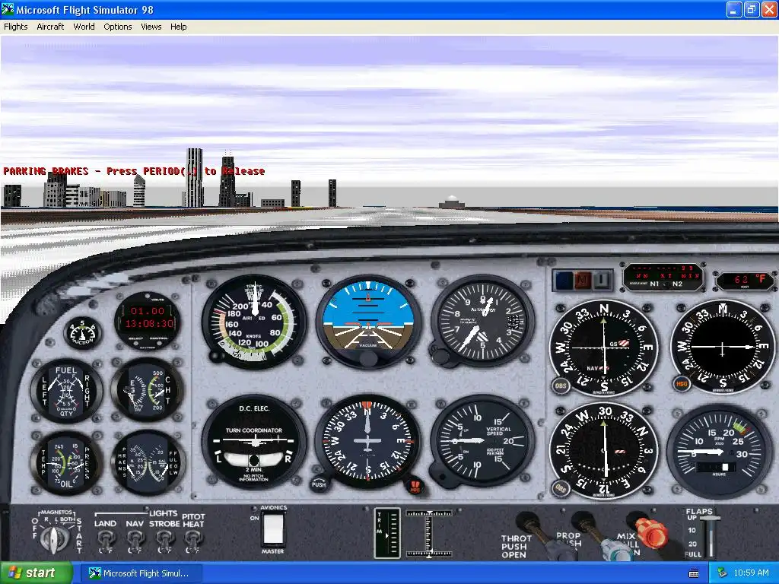The width and height of the screenshot is (779, 584).
Task: Click the turn coordinator instrument
Action: 254,442
